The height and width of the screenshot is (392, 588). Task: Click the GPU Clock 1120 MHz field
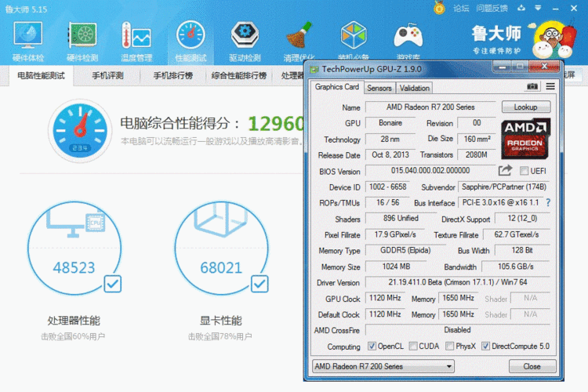click(x=385, y=298)
